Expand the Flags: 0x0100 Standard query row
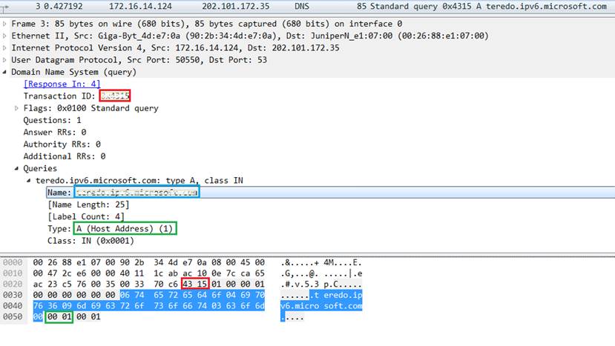 (17, 108)
